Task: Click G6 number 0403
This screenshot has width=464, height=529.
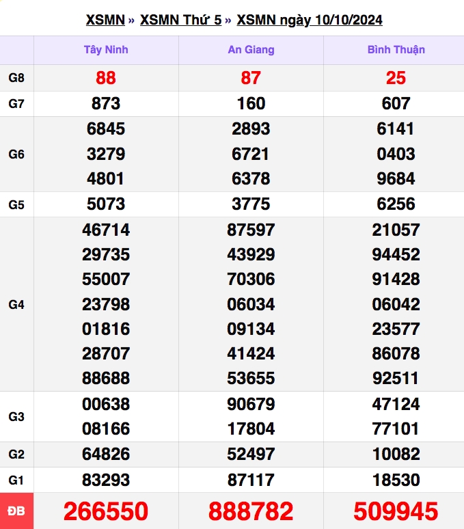Action: click(396, 154)
